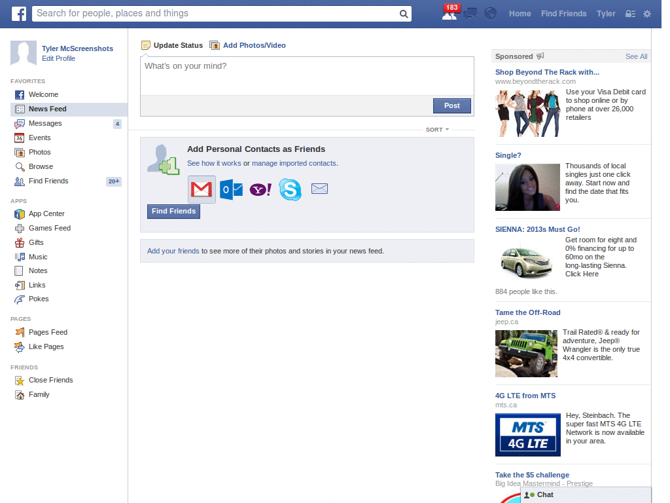Open privacy shortcuts lock icon
670x503 pixels.
click(630, 14)
